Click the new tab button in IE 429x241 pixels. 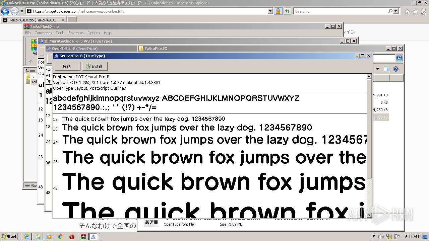click(x=72, y=20)
